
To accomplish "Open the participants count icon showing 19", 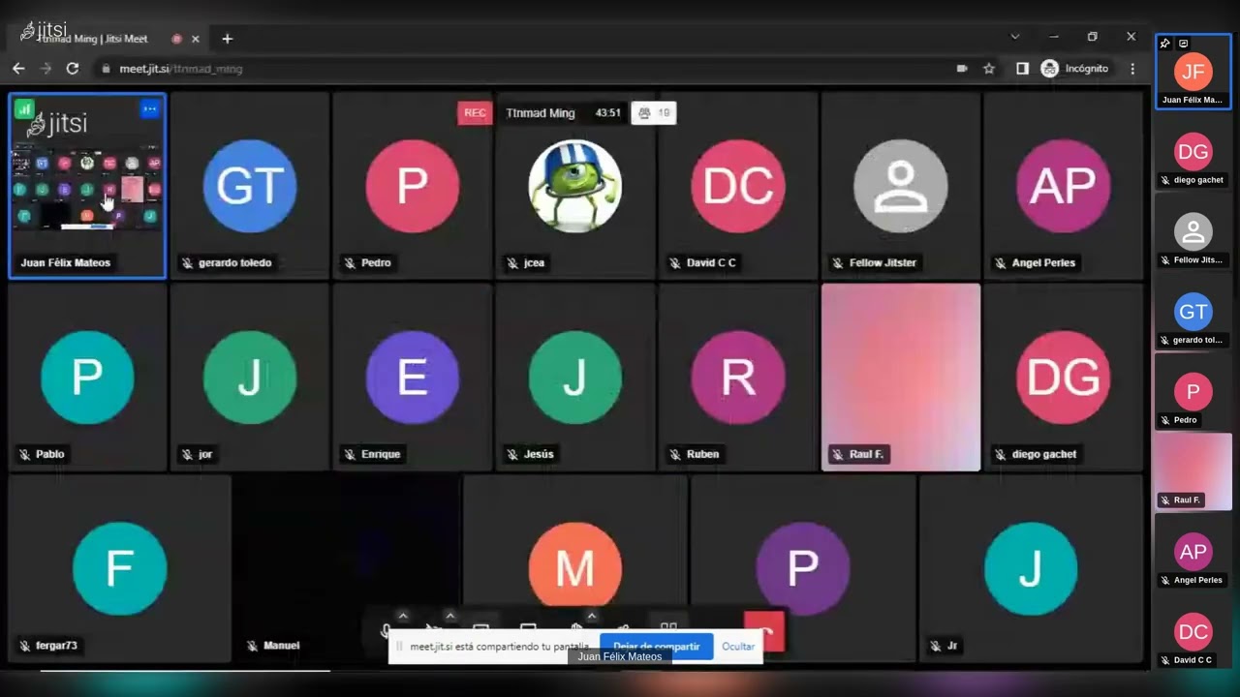I will pos(654,113).
